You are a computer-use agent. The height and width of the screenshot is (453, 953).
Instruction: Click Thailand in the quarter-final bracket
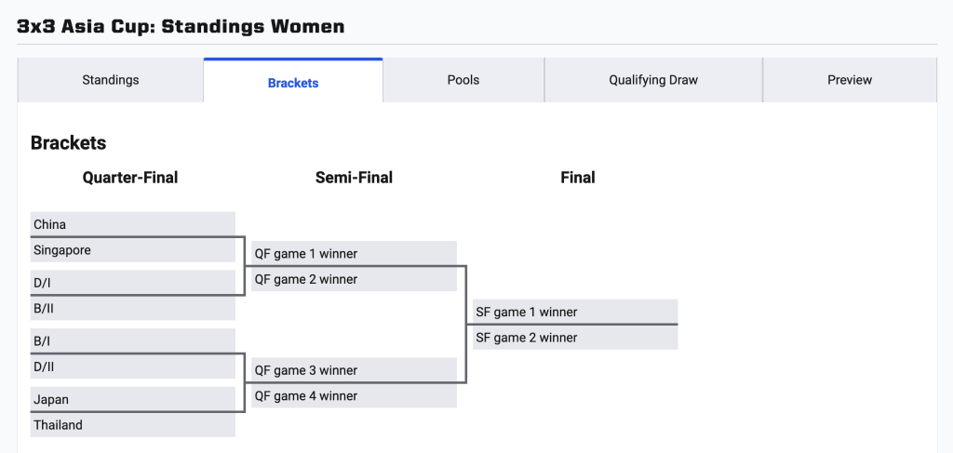pyautogui.click(x=132, y=425)
